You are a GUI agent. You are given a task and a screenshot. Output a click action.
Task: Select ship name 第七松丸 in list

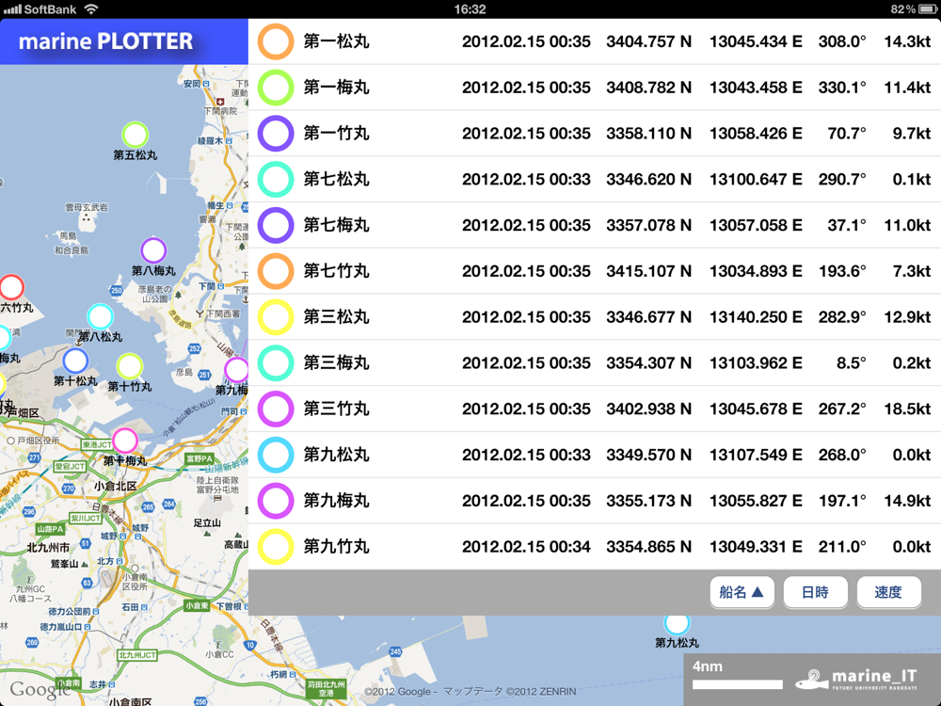point(336,180)
